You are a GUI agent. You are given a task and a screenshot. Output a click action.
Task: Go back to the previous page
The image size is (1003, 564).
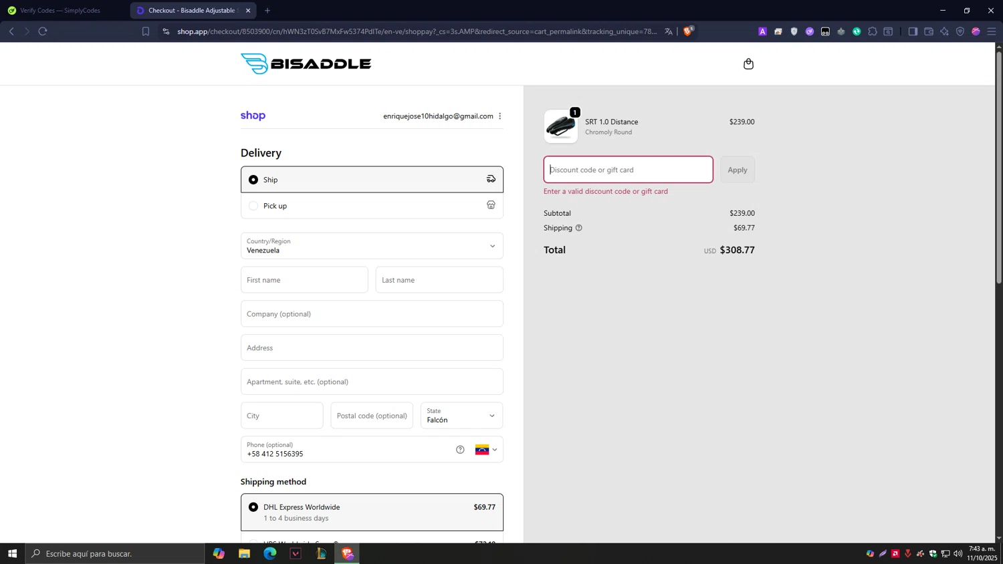(x=11, y=31)
